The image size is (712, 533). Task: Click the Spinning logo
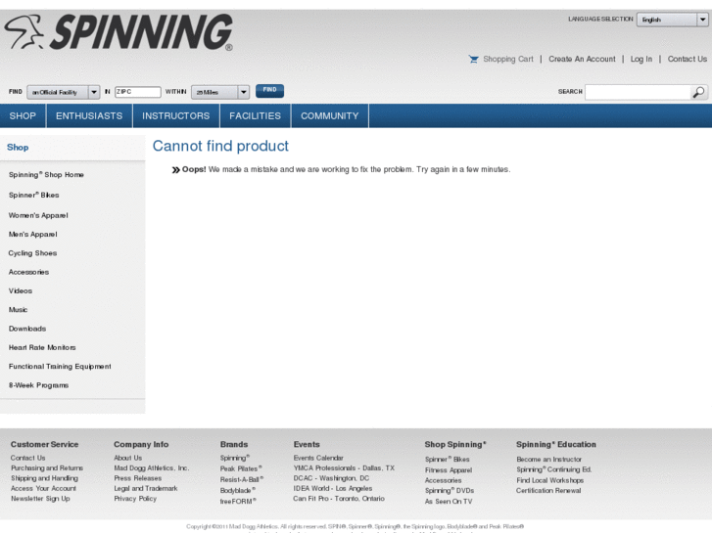pyautogui.click(x=119, y=31)
